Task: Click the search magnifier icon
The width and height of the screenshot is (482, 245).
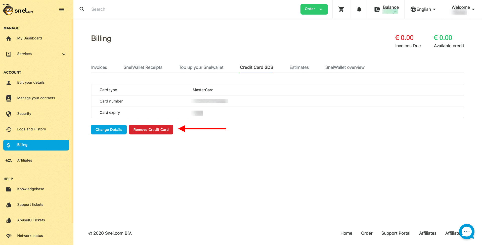Action: pos(82,9)
